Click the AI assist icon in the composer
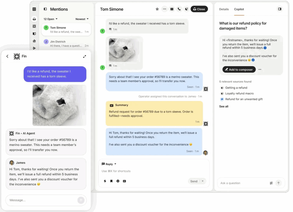This screenshot has height=212, width=293. coord(124,181)
